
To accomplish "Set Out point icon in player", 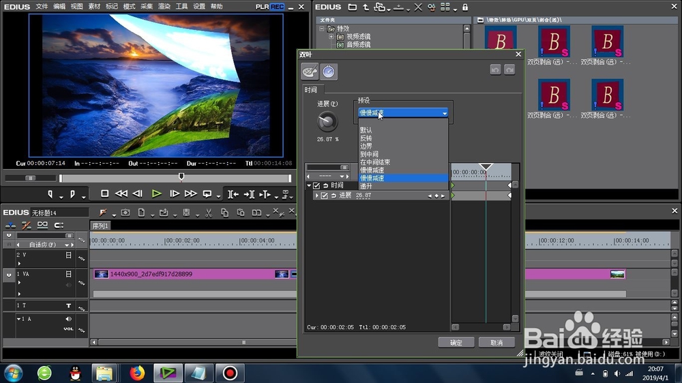I will click(x=73, y=194).
